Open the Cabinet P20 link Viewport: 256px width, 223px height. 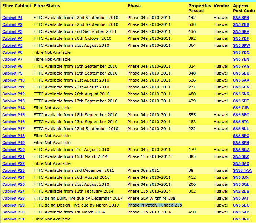[x=14, y=150]
